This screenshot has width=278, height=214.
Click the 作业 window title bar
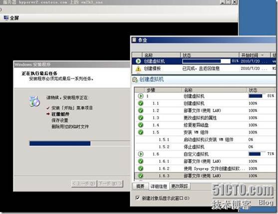pos(204,40)
